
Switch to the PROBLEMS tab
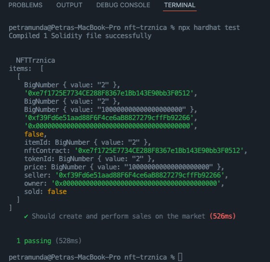[25, 5]
